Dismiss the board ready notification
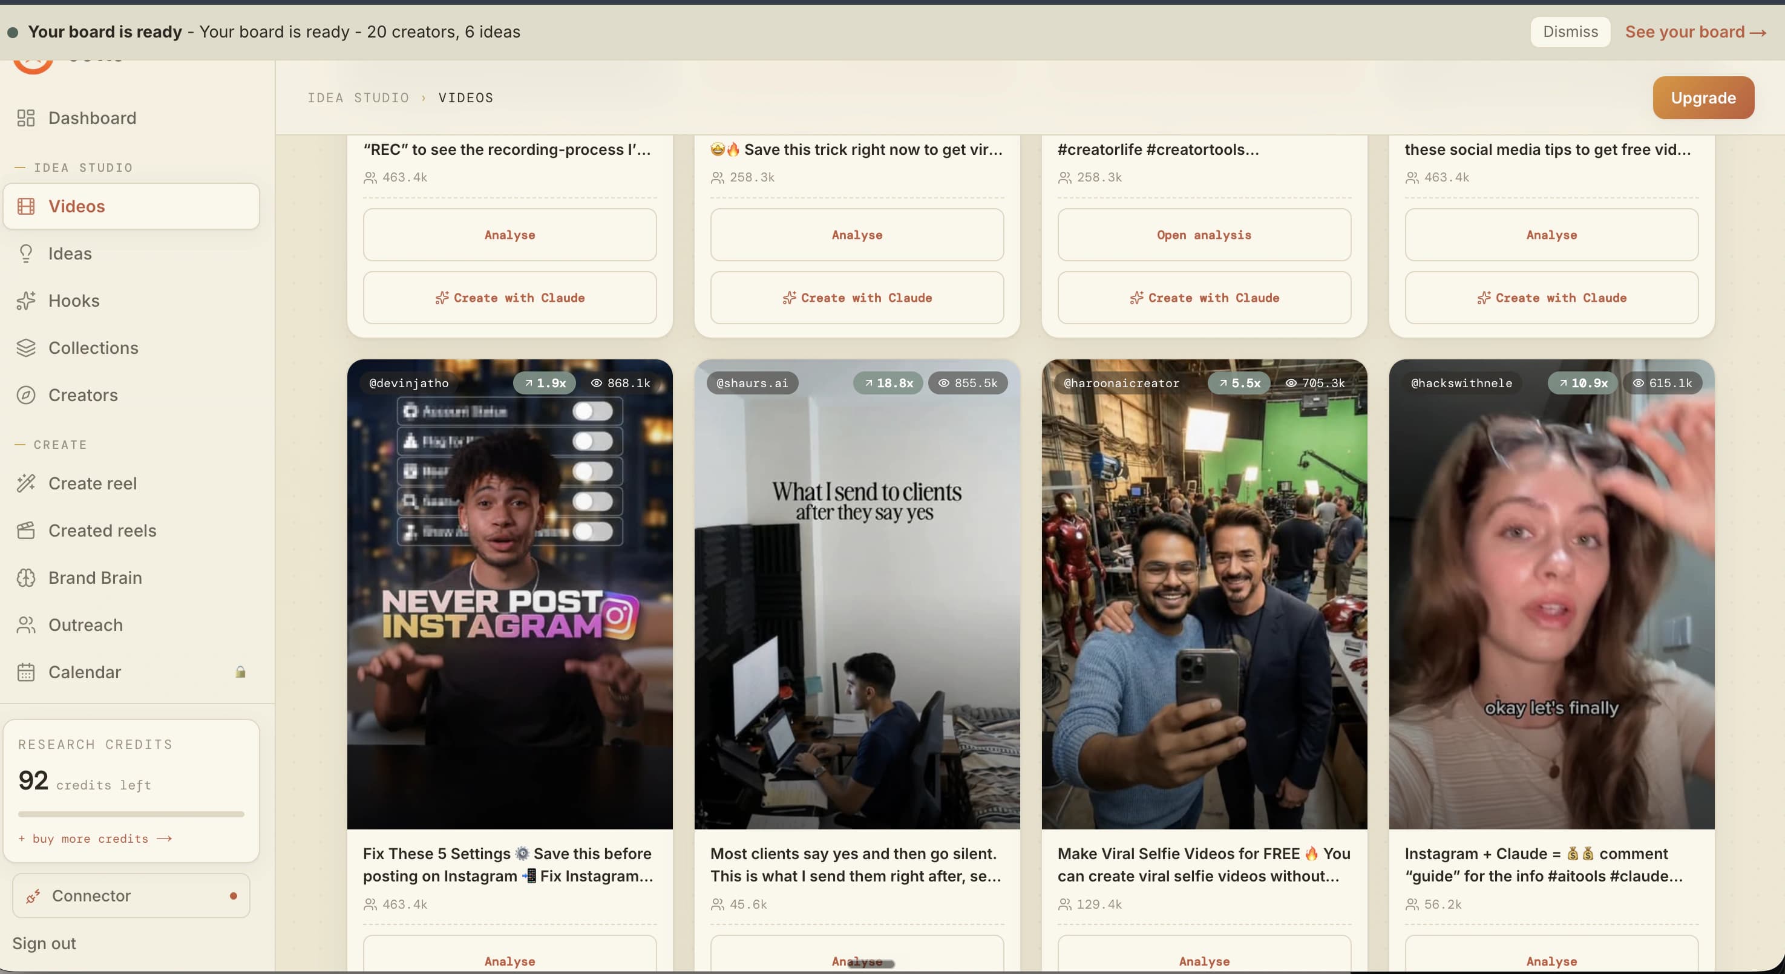The width and height of the screenshot is (1785, 974). pyautogui.click(x=1570, y=32)
